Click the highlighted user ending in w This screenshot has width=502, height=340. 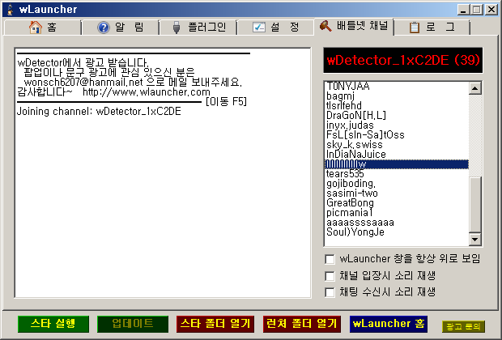coord(397,164)
